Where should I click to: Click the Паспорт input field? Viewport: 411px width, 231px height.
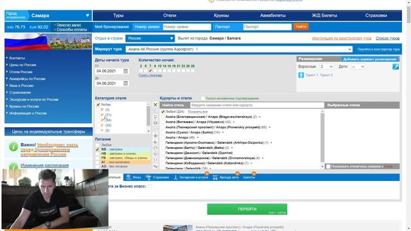[x=267, y=27]
